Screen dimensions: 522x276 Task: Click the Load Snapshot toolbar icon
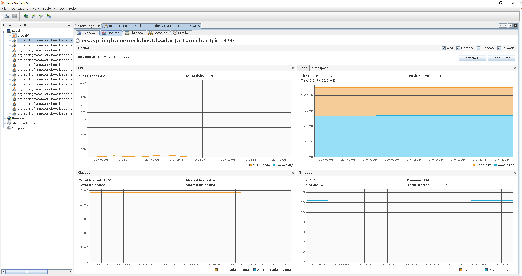pos(6,16)
